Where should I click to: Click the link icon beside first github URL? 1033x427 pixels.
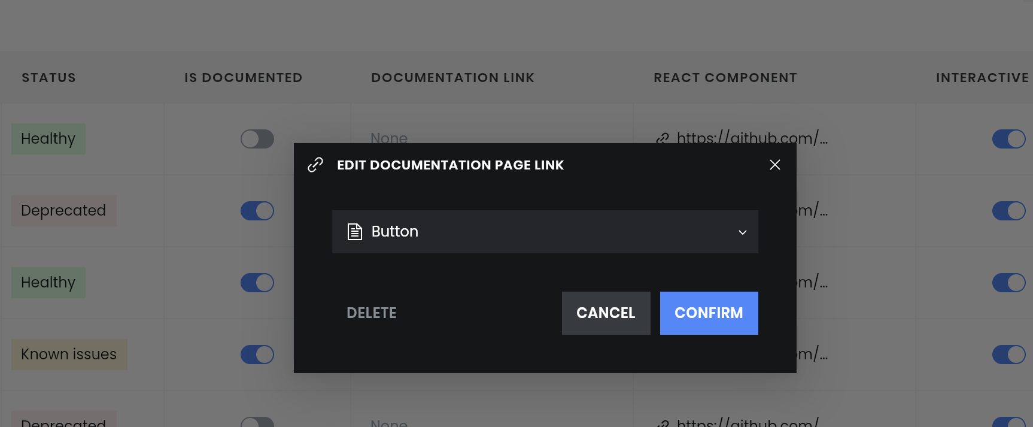[663, 138]
